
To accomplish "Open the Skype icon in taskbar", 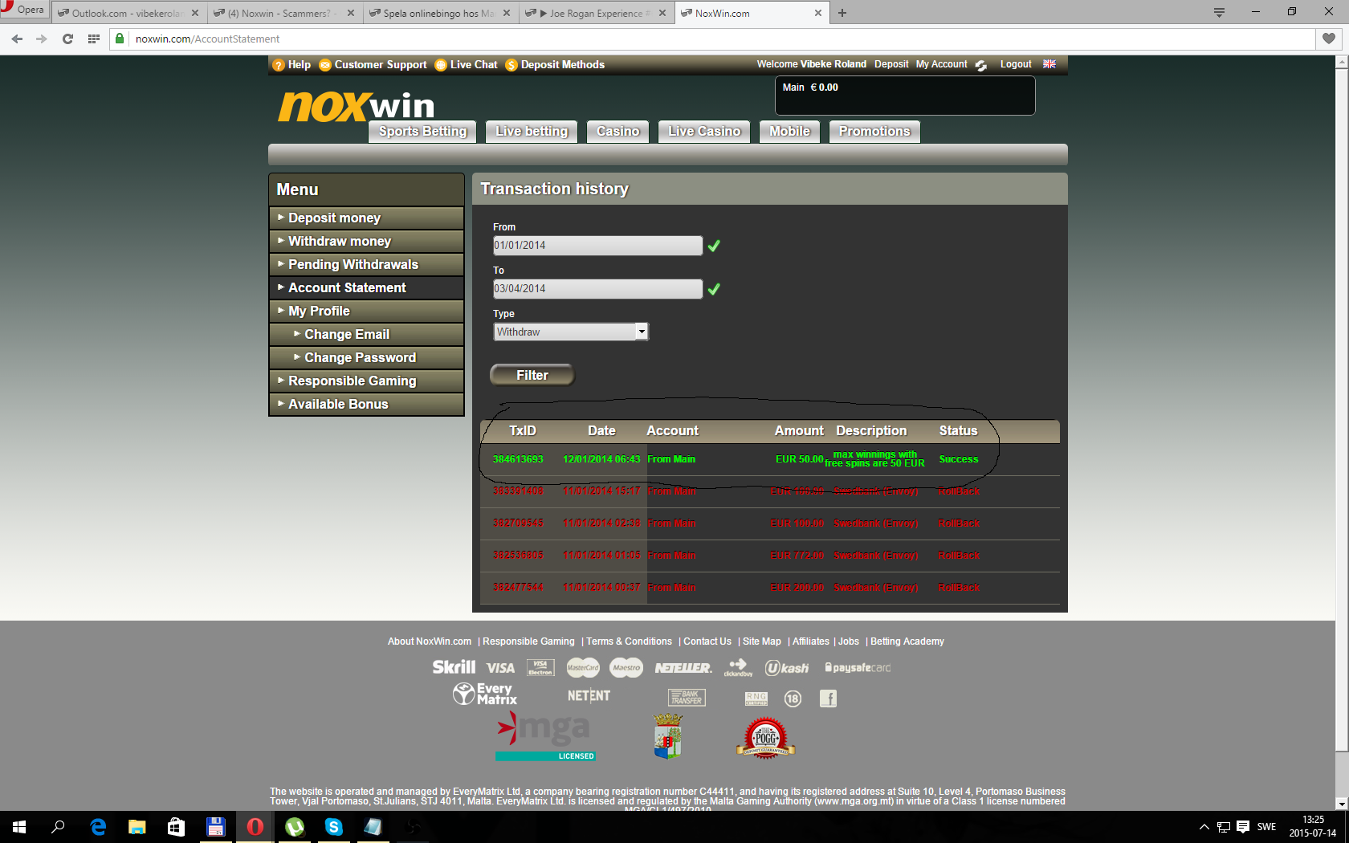I will point(334,826).
